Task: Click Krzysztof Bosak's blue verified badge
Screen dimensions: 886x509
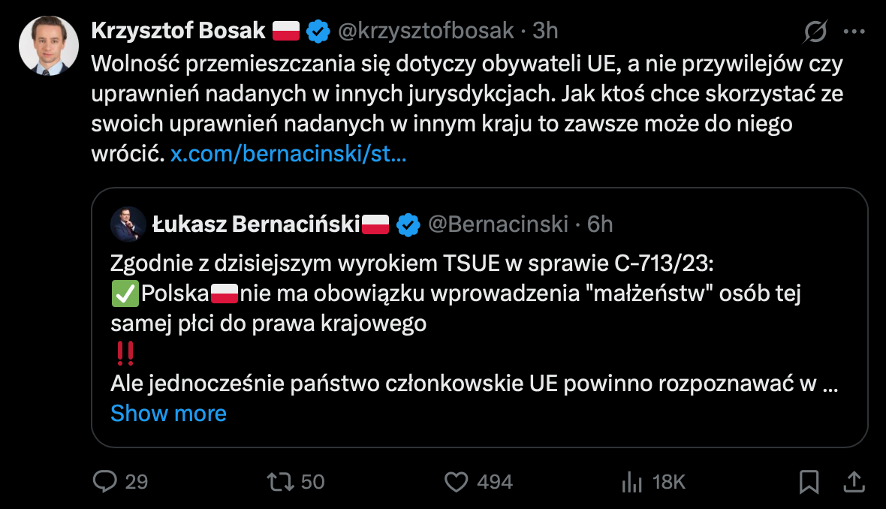Action: pyautogui.click(x=318, y=30)
